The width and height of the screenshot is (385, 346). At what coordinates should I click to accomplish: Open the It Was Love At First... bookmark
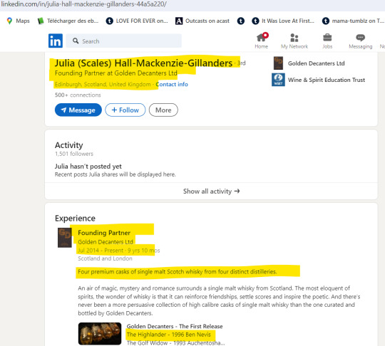283,21
